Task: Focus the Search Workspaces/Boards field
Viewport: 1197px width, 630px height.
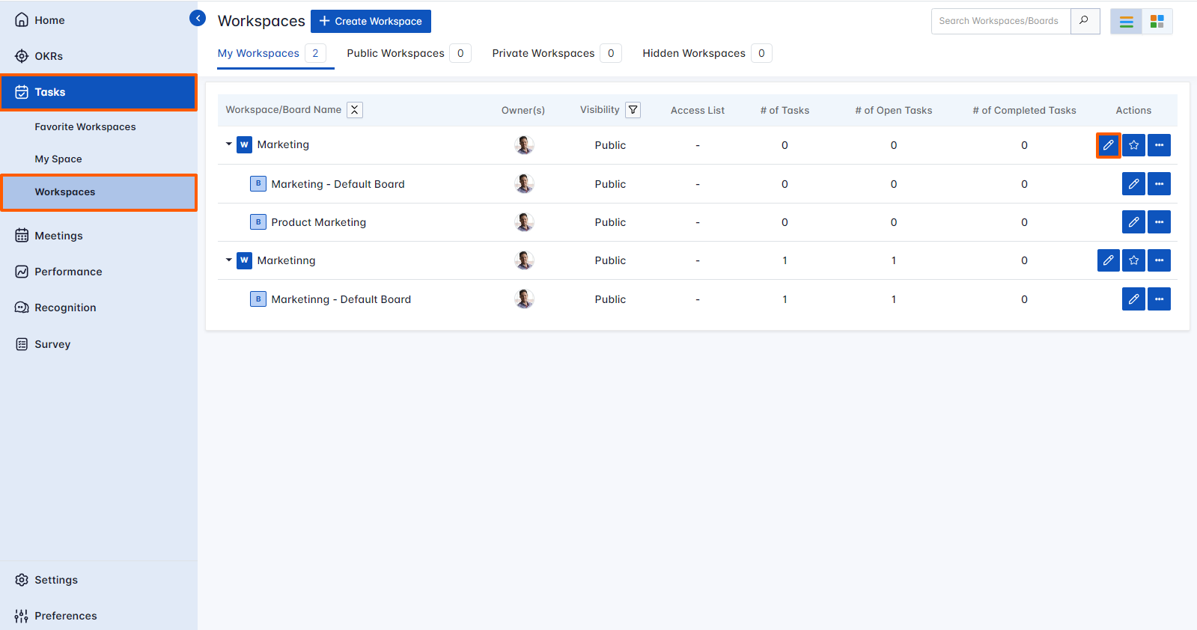Action: click(x=1000, y=21)
